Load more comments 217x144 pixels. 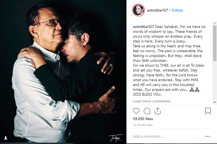pos(152,101)
